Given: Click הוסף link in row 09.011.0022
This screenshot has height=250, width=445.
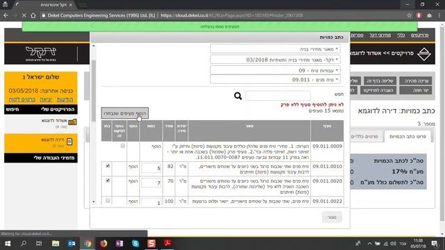Looking at the screenshot, I should pos(133,201).
